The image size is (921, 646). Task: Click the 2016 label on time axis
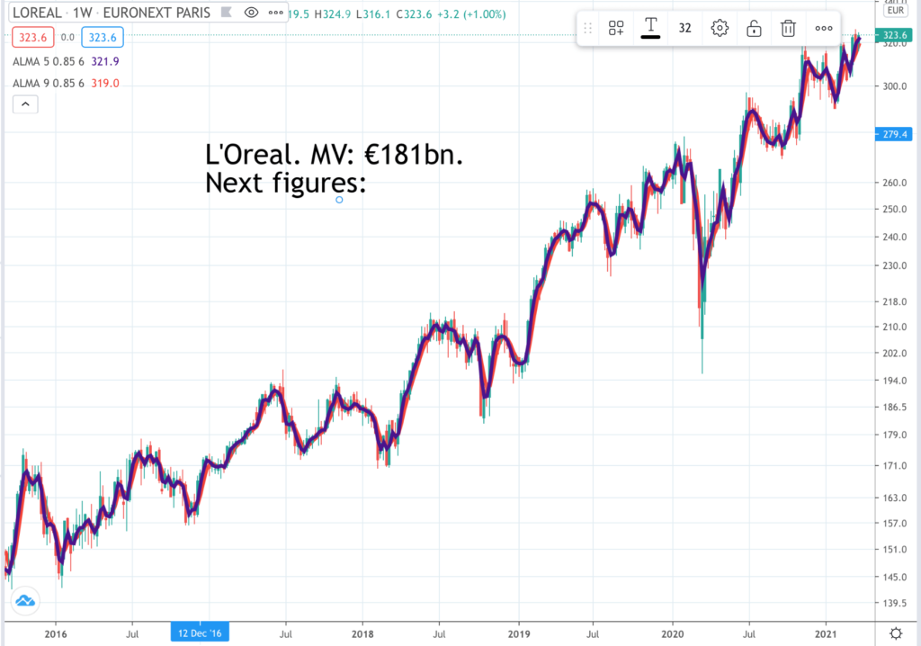pos(56,633)
